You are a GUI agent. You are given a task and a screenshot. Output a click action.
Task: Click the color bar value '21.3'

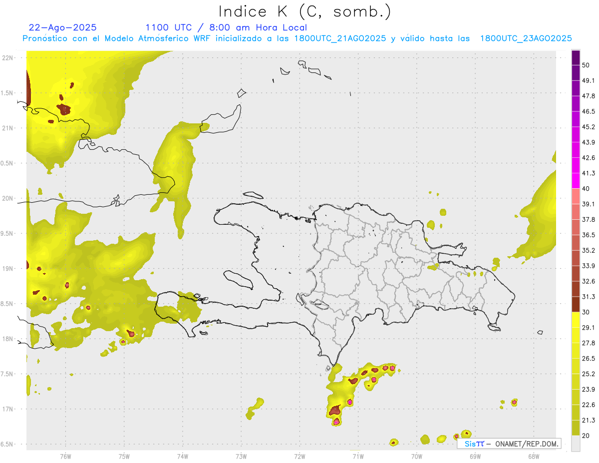589,421
